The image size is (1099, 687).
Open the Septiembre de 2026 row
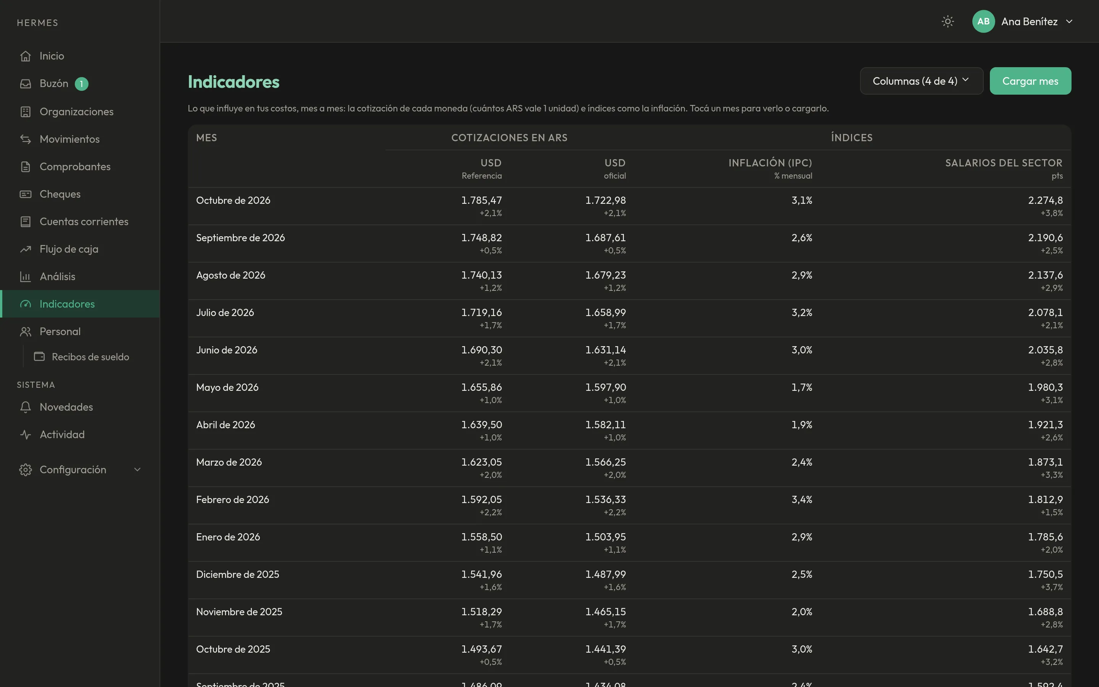[x=629, y=244]
